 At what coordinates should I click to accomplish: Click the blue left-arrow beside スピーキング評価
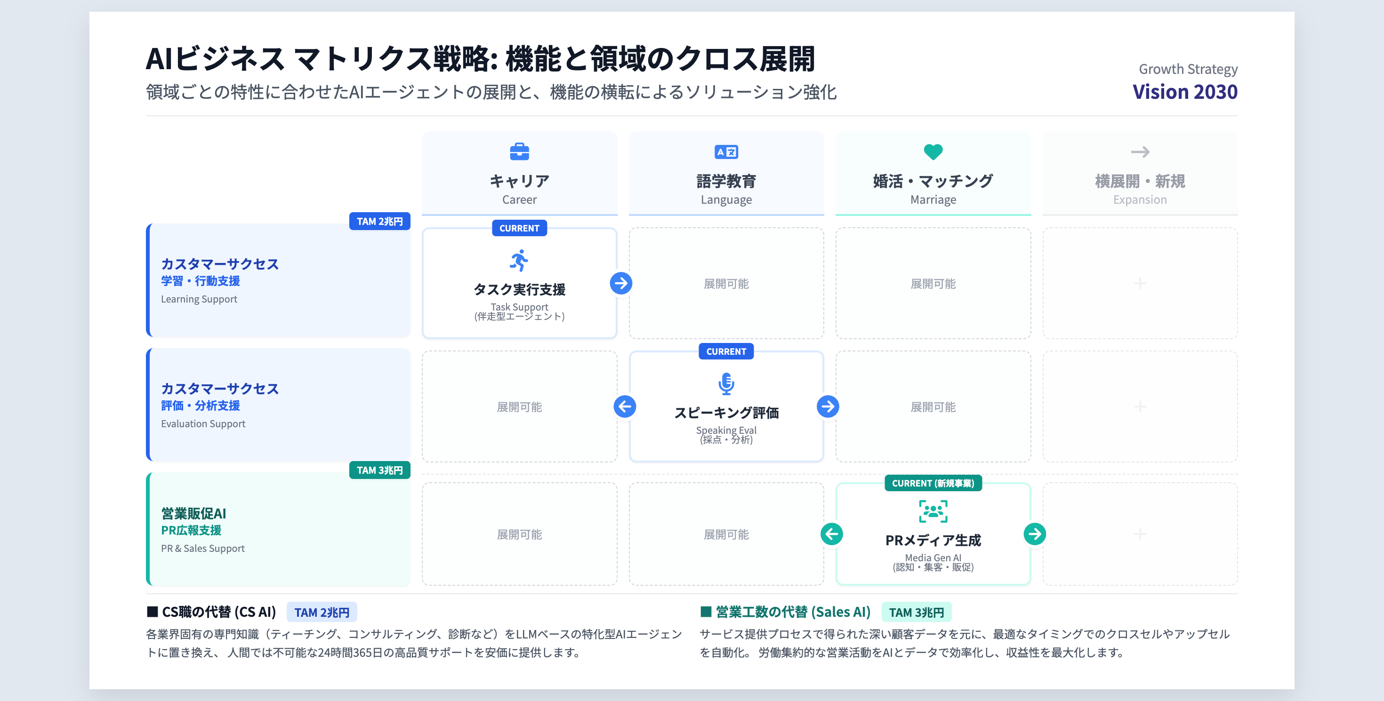(624, 407)
